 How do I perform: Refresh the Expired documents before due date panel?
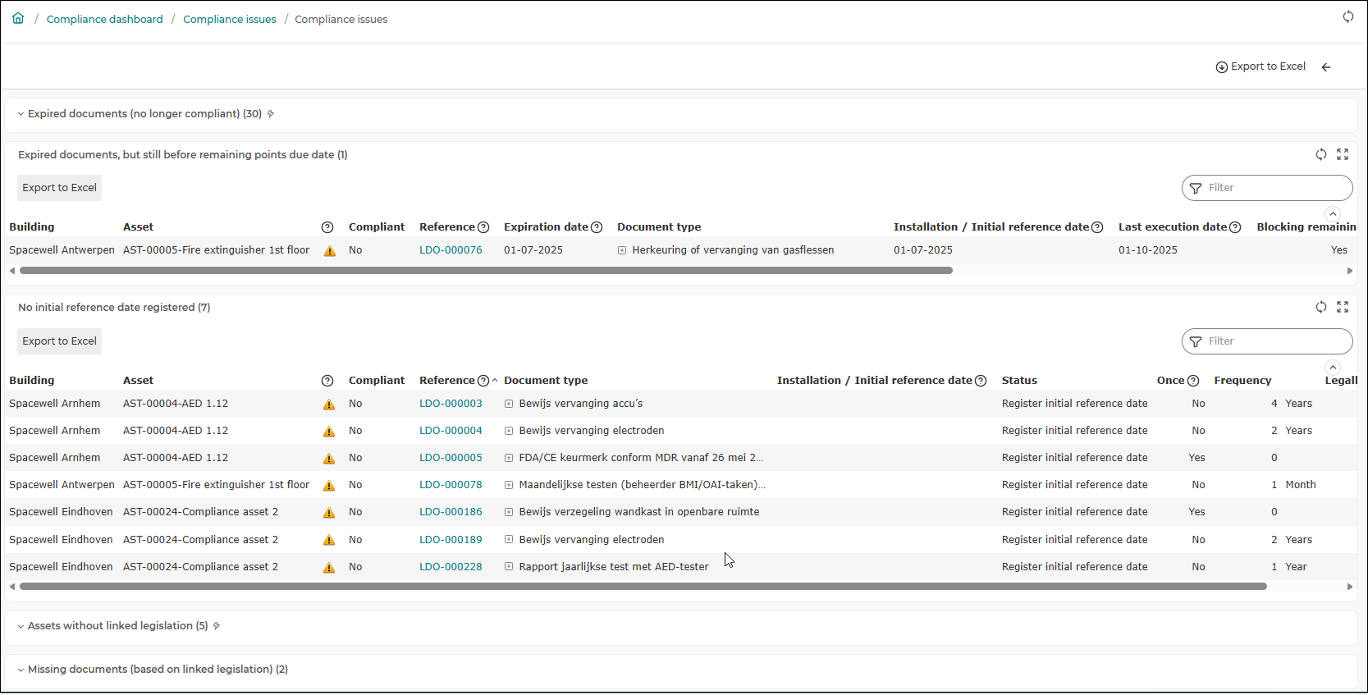[x=1321, y=154]
